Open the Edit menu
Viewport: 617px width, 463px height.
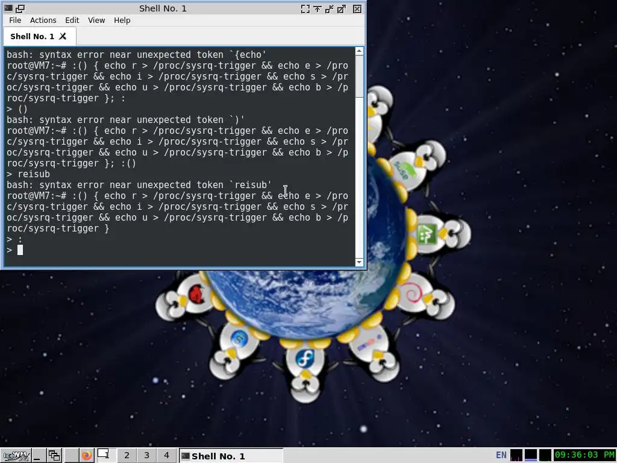[72, 20]
